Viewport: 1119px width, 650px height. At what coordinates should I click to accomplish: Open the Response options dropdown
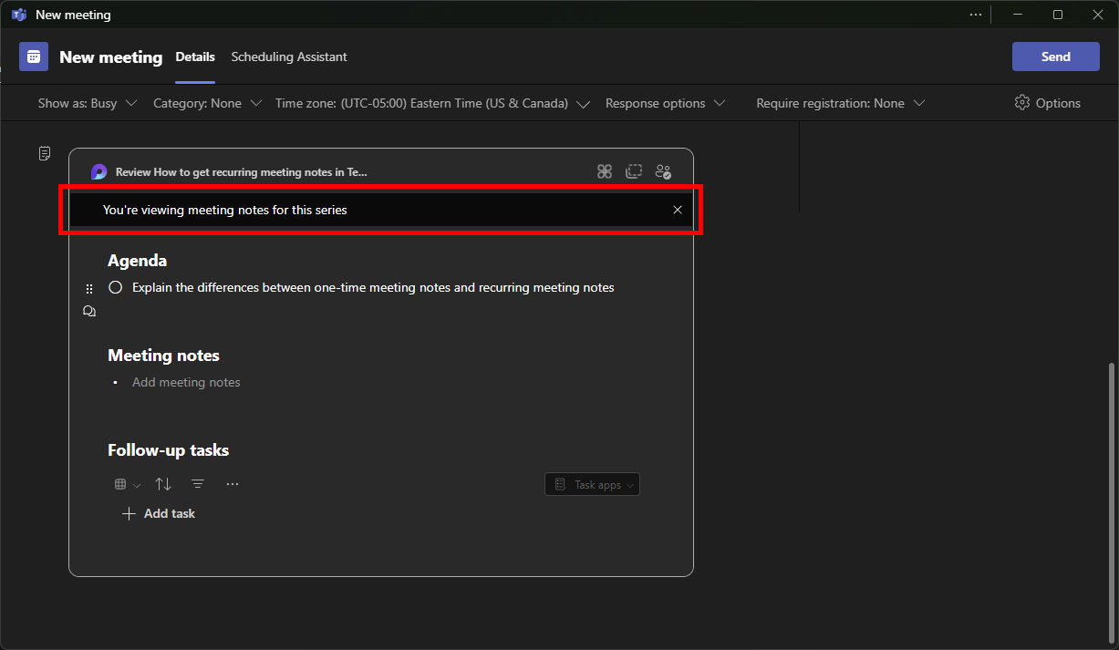coord(666,103)
